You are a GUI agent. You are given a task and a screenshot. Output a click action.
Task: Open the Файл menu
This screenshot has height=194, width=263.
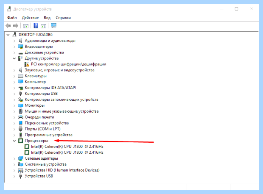click(x=12, y=18)
